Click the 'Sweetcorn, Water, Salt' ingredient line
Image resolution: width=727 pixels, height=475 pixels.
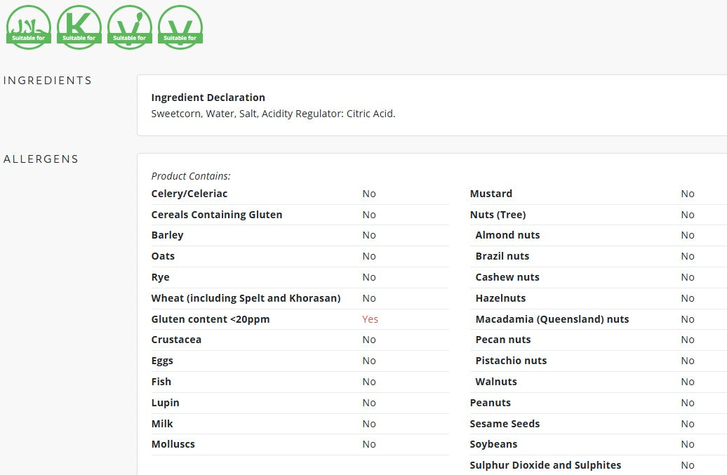(273, 114)
